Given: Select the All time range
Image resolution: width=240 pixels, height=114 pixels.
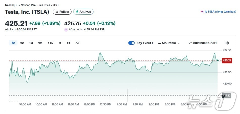Looking at the screenshot, I should 77,43.
